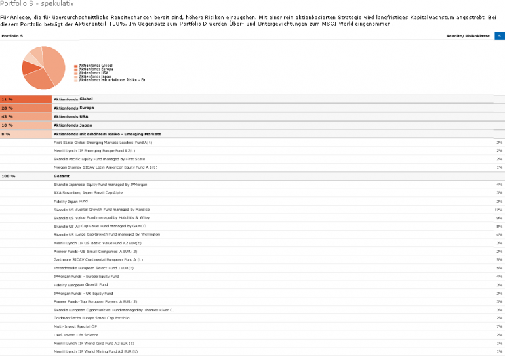Click the Portfolio S section label
Viewport: 505px width, 356px height.
(x=12, y=36)
